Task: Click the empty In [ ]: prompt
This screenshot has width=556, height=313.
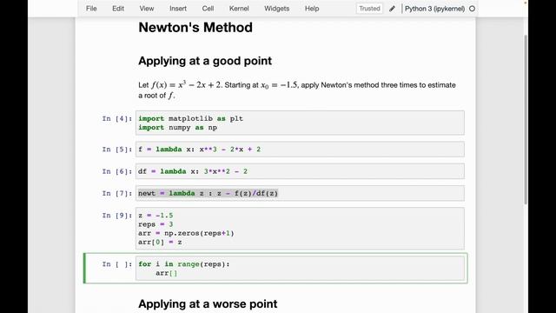Action: coord(117,264)
